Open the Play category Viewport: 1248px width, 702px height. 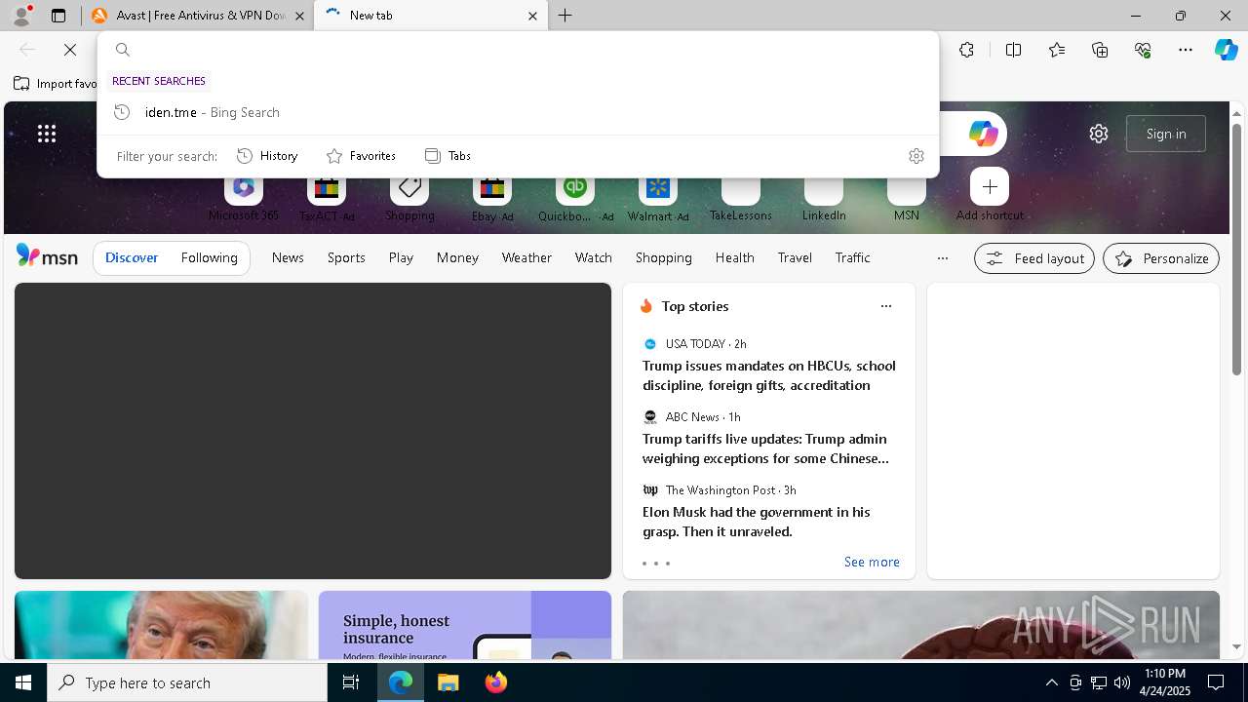click(401, 258)
